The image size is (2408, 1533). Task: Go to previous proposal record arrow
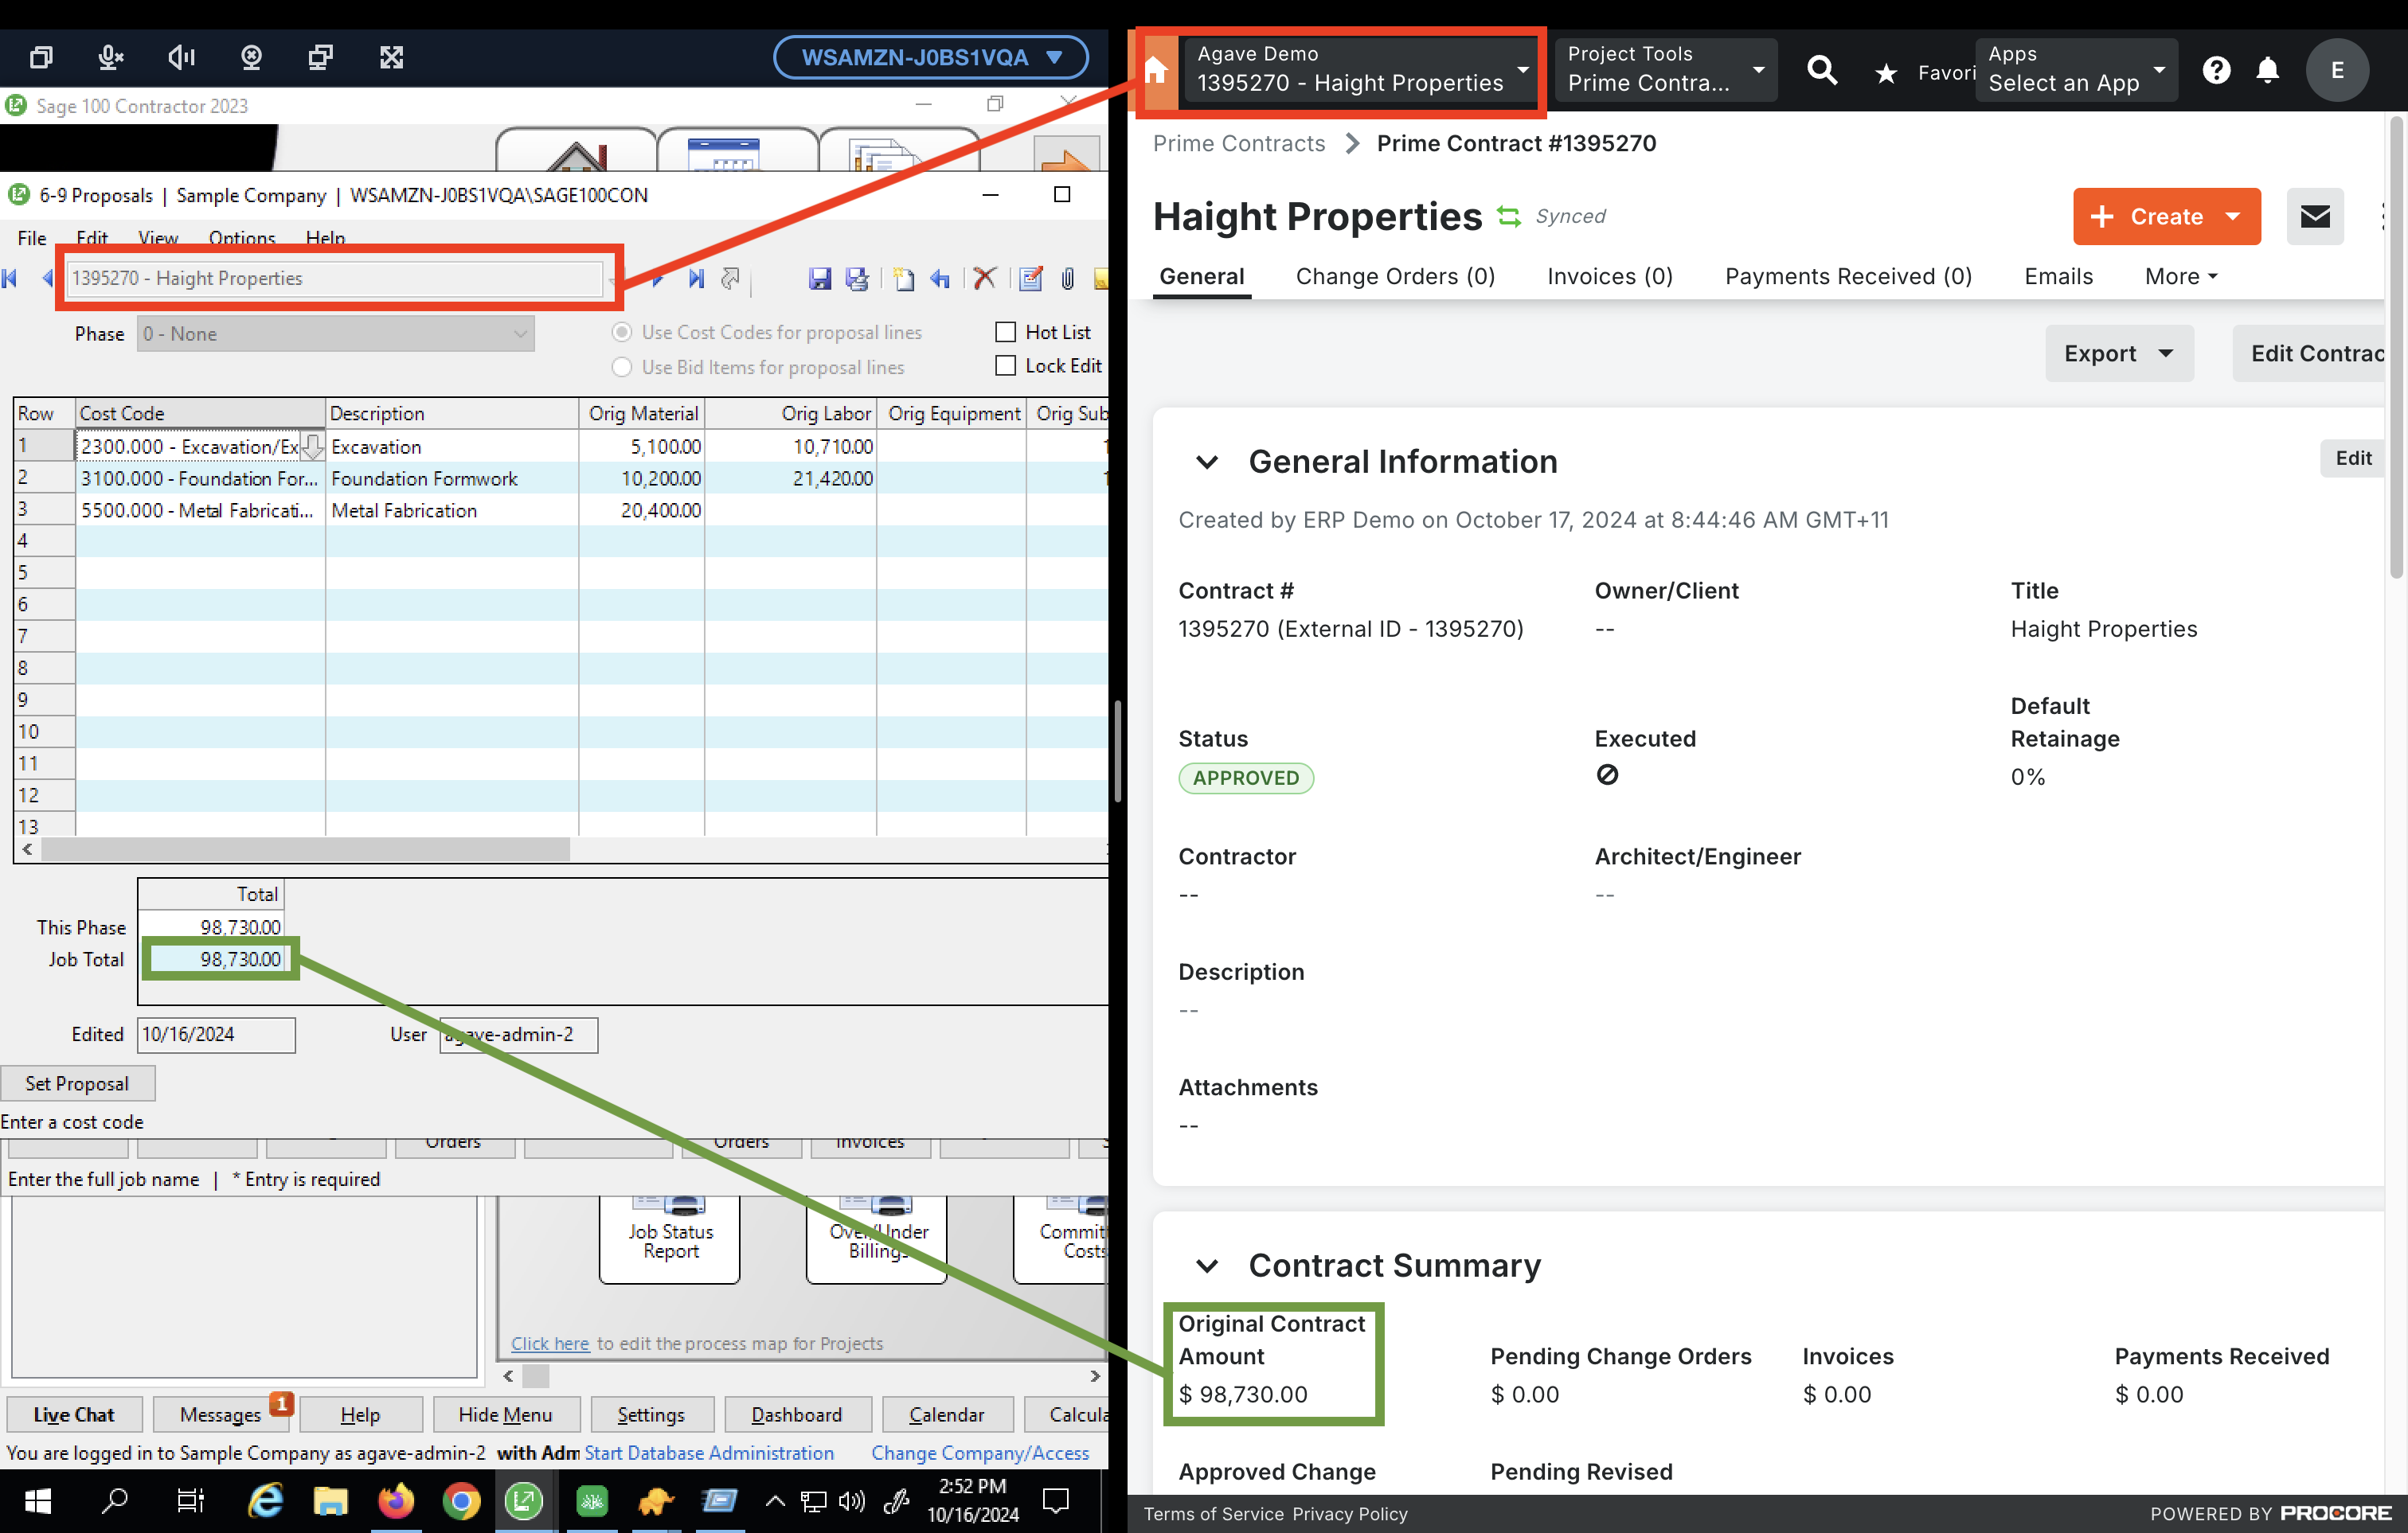pos(46,279)
